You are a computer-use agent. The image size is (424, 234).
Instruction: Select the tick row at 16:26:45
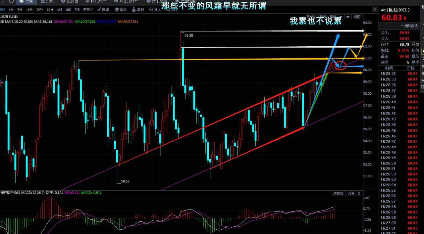coord(399,125)
